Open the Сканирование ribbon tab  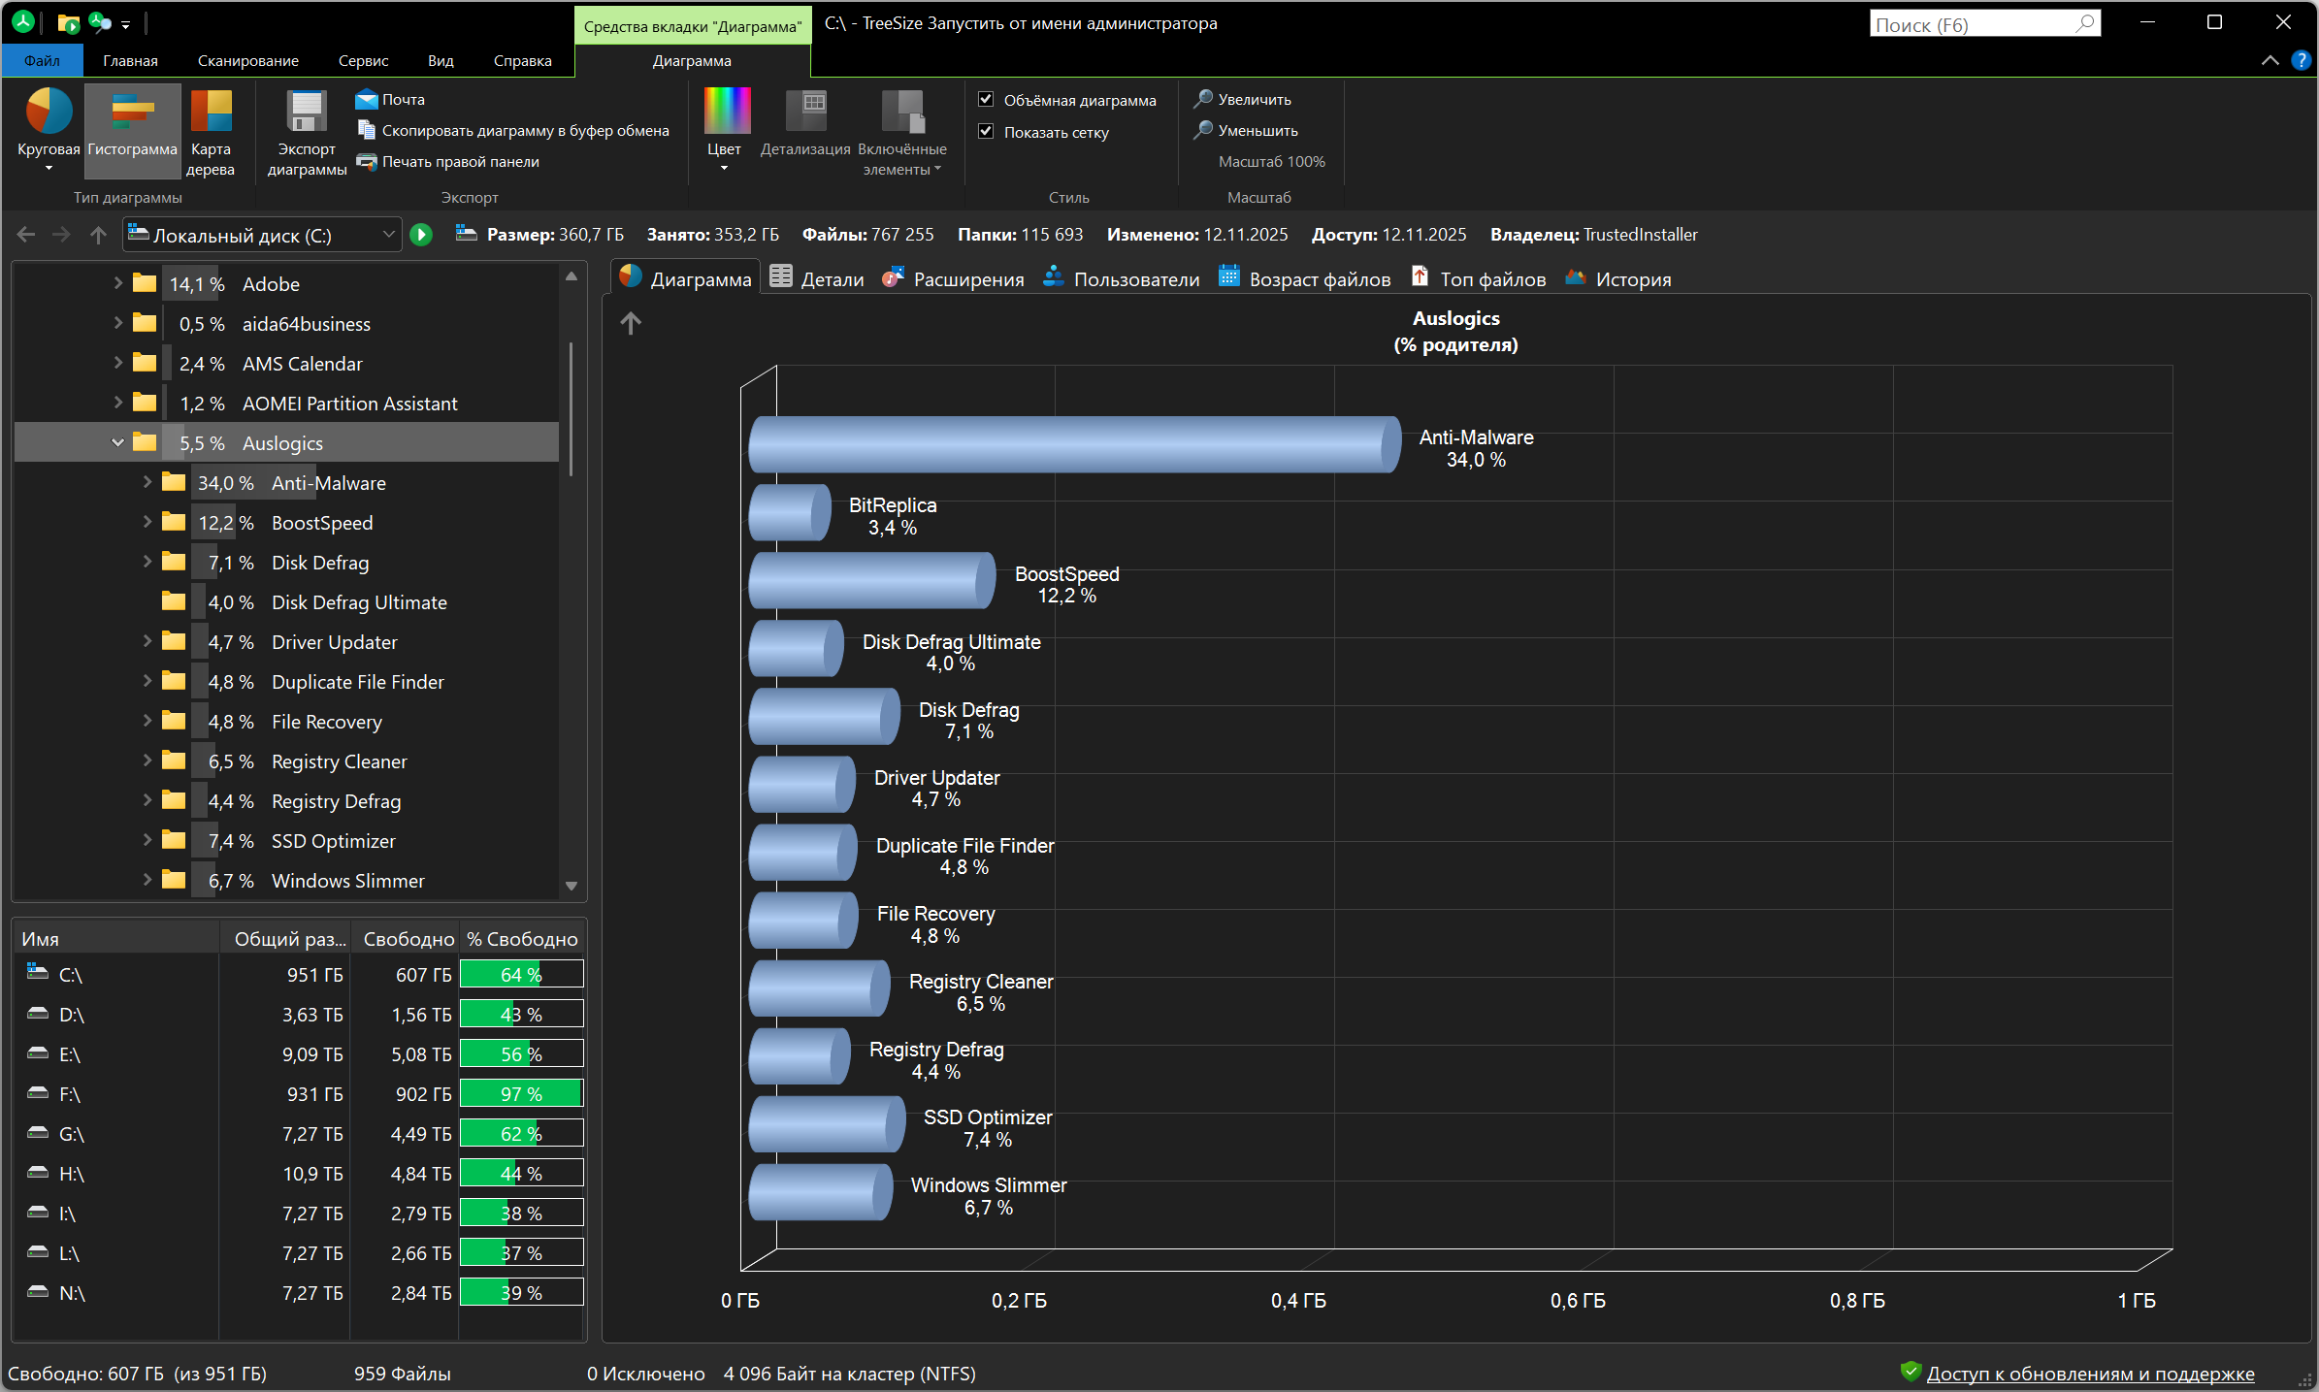(248, 61)
